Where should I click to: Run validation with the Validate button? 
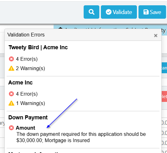tap(119, 12)
